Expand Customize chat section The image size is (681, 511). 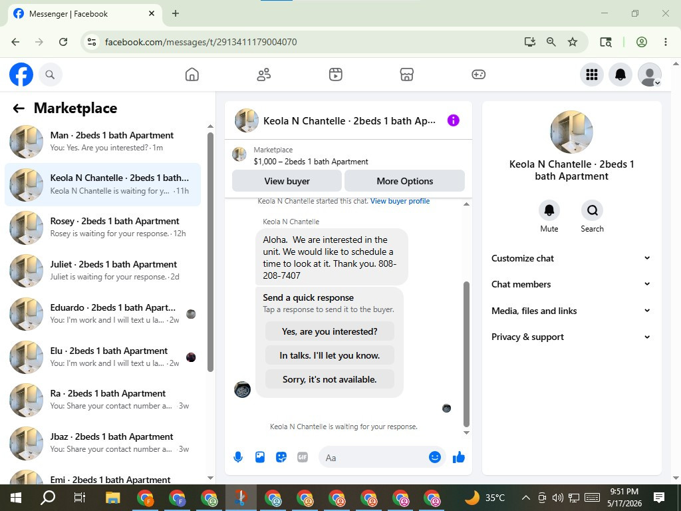[571, 258]
